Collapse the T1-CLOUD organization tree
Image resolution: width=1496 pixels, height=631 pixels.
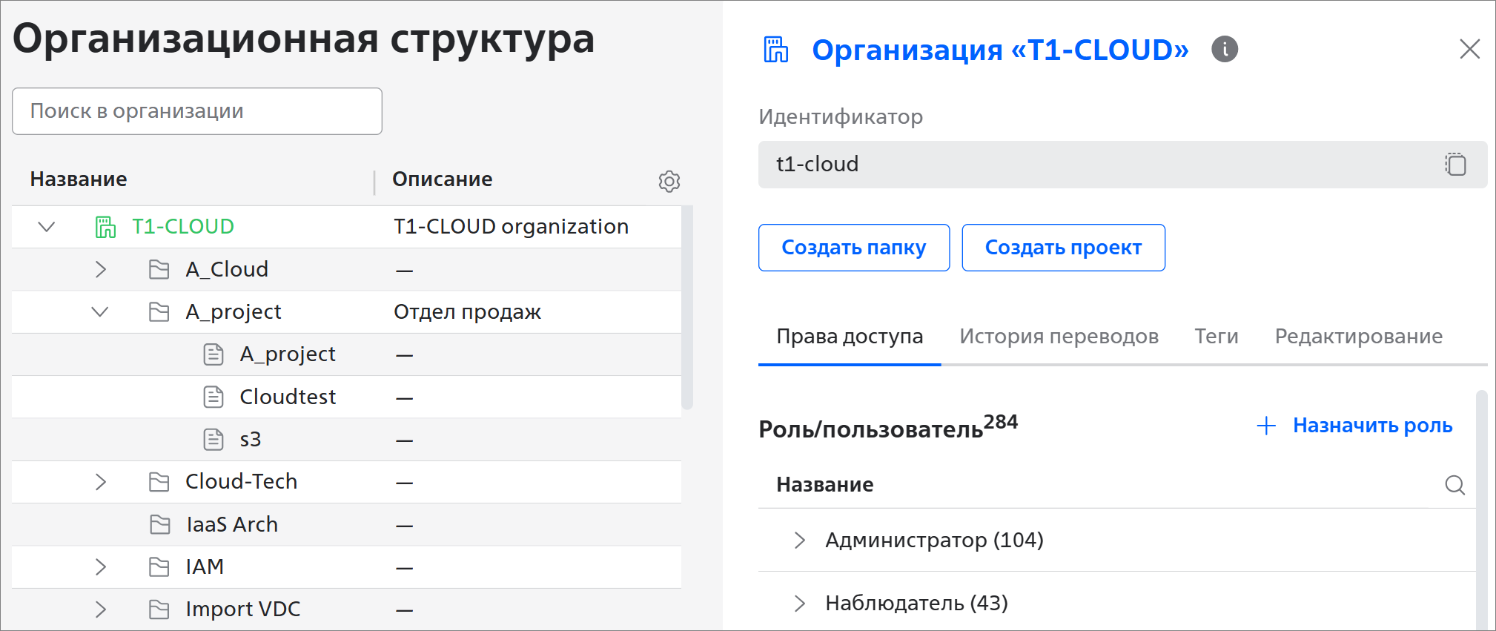[x=47, y=227]
